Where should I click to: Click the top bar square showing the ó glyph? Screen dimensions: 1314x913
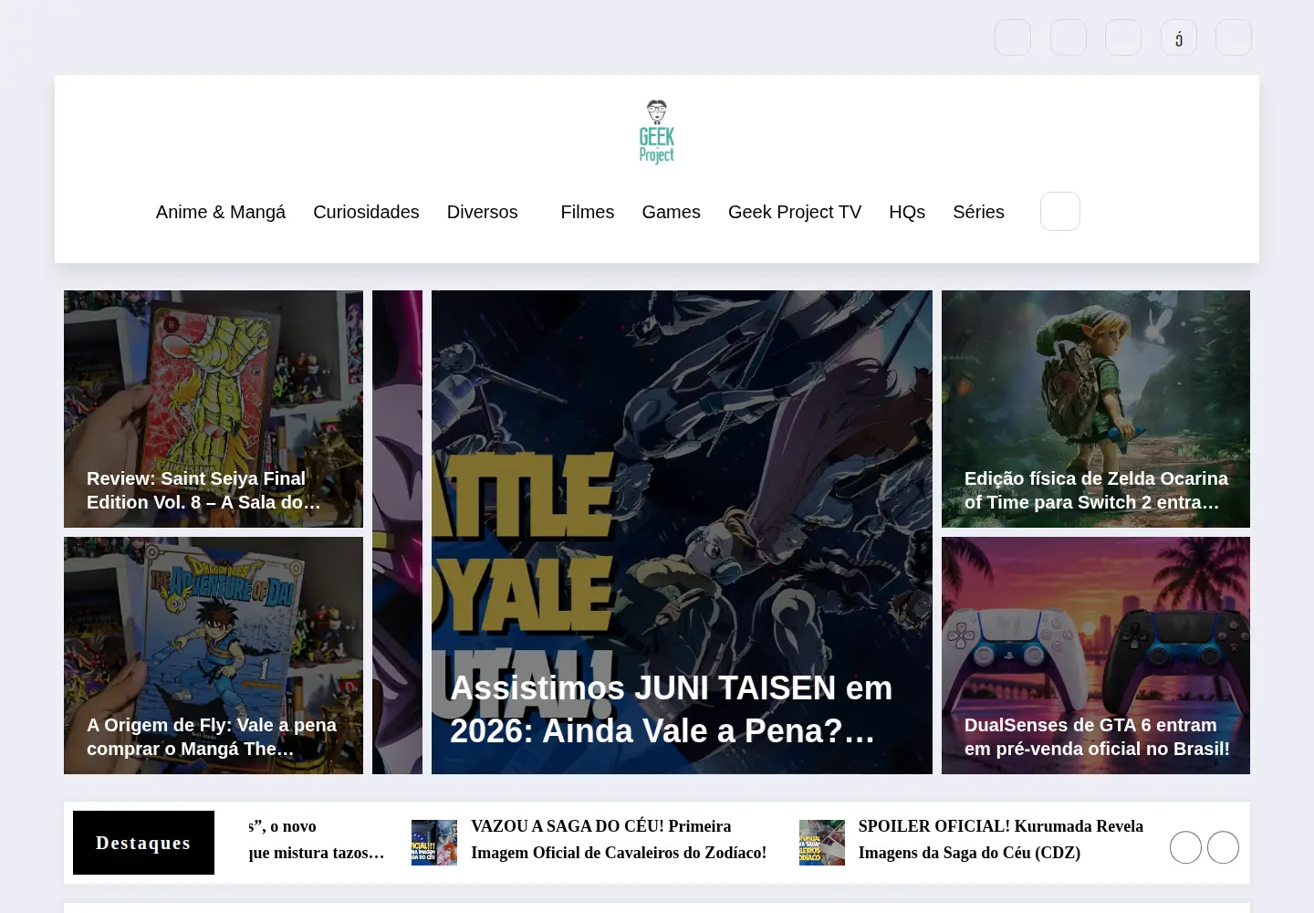(1178, 37)
